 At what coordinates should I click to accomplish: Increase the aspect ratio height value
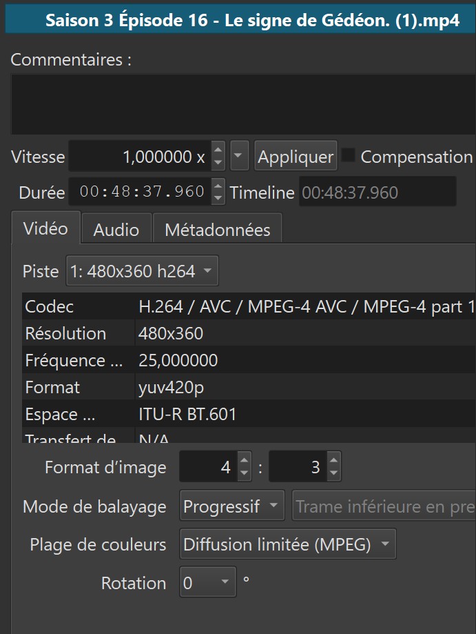tap(333, 460)
